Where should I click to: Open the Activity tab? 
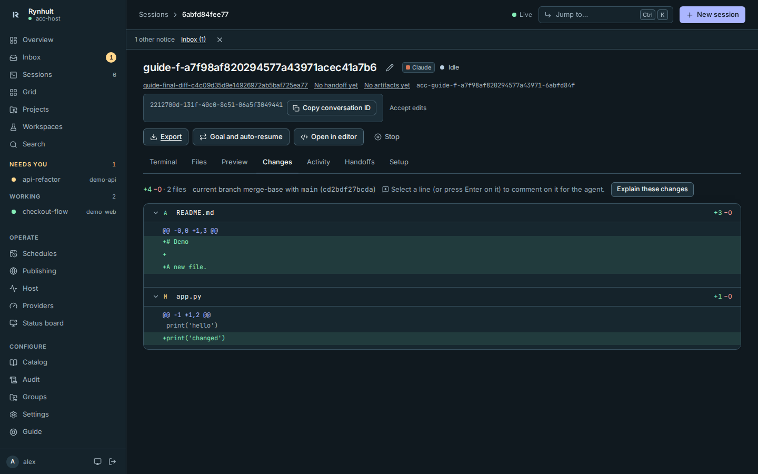[x=318, y=162]
